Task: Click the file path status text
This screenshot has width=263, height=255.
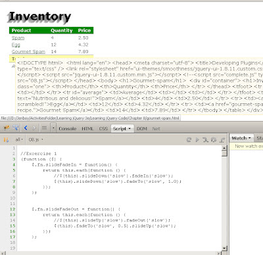Action: point(90,118)
